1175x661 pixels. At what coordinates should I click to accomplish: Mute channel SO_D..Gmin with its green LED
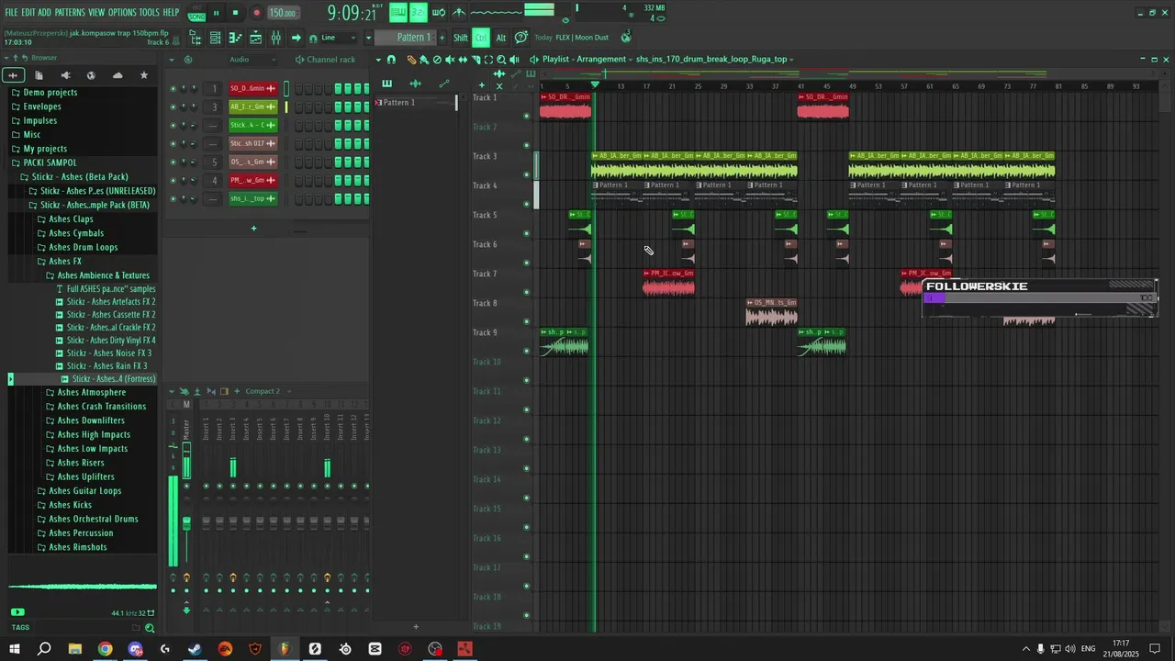tap(173, 89)
